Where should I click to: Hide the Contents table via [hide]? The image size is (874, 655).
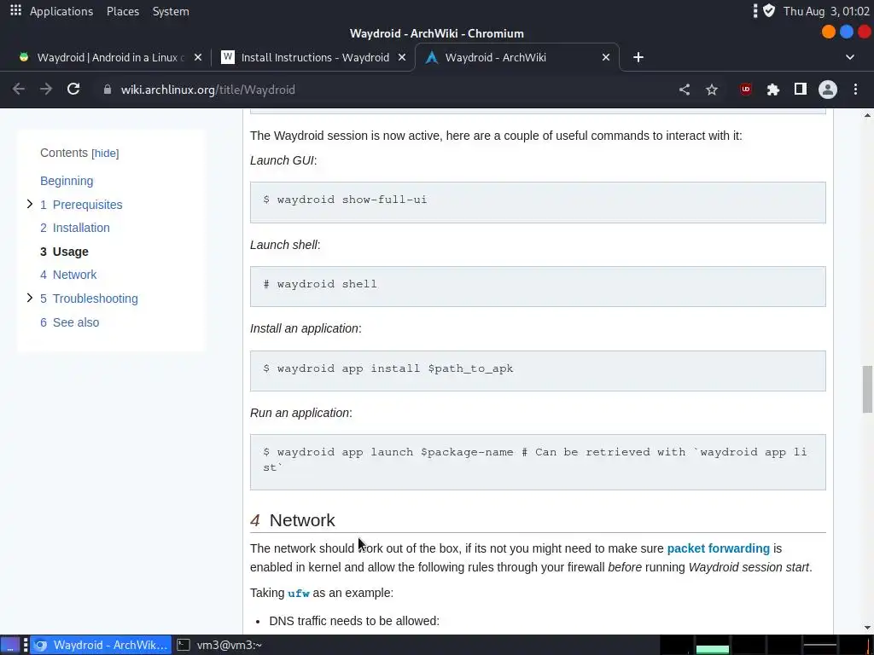click(105, 154)
